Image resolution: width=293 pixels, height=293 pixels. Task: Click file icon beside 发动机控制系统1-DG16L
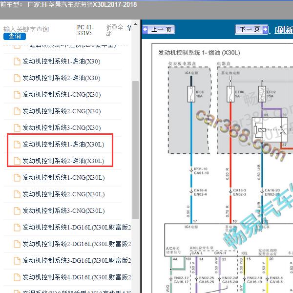17,228
